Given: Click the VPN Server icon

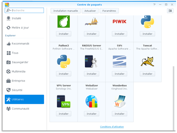Looking at the screenshot, I should [64, 101].
